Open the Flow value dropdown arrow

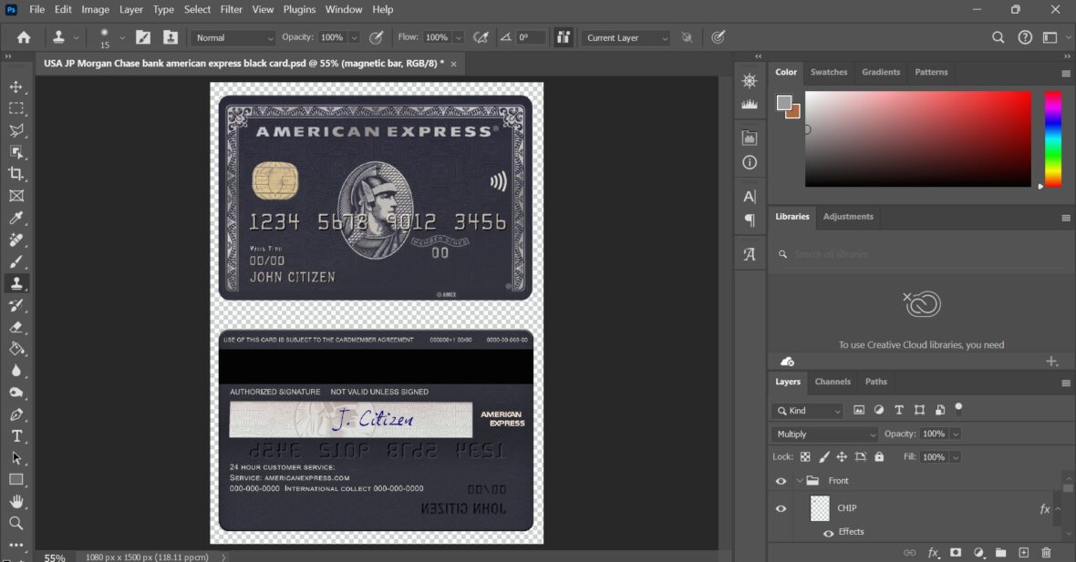coord(459,37)
